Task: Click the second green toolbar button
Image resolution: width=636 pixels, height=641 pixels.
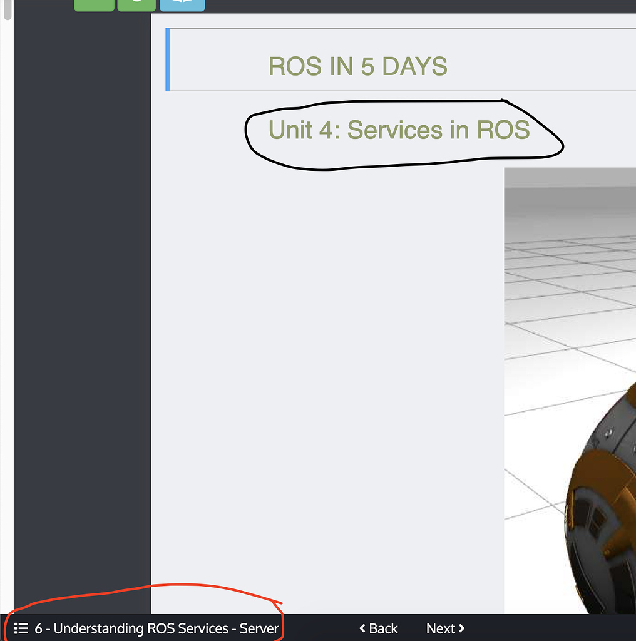Action: tap(136, 5)
